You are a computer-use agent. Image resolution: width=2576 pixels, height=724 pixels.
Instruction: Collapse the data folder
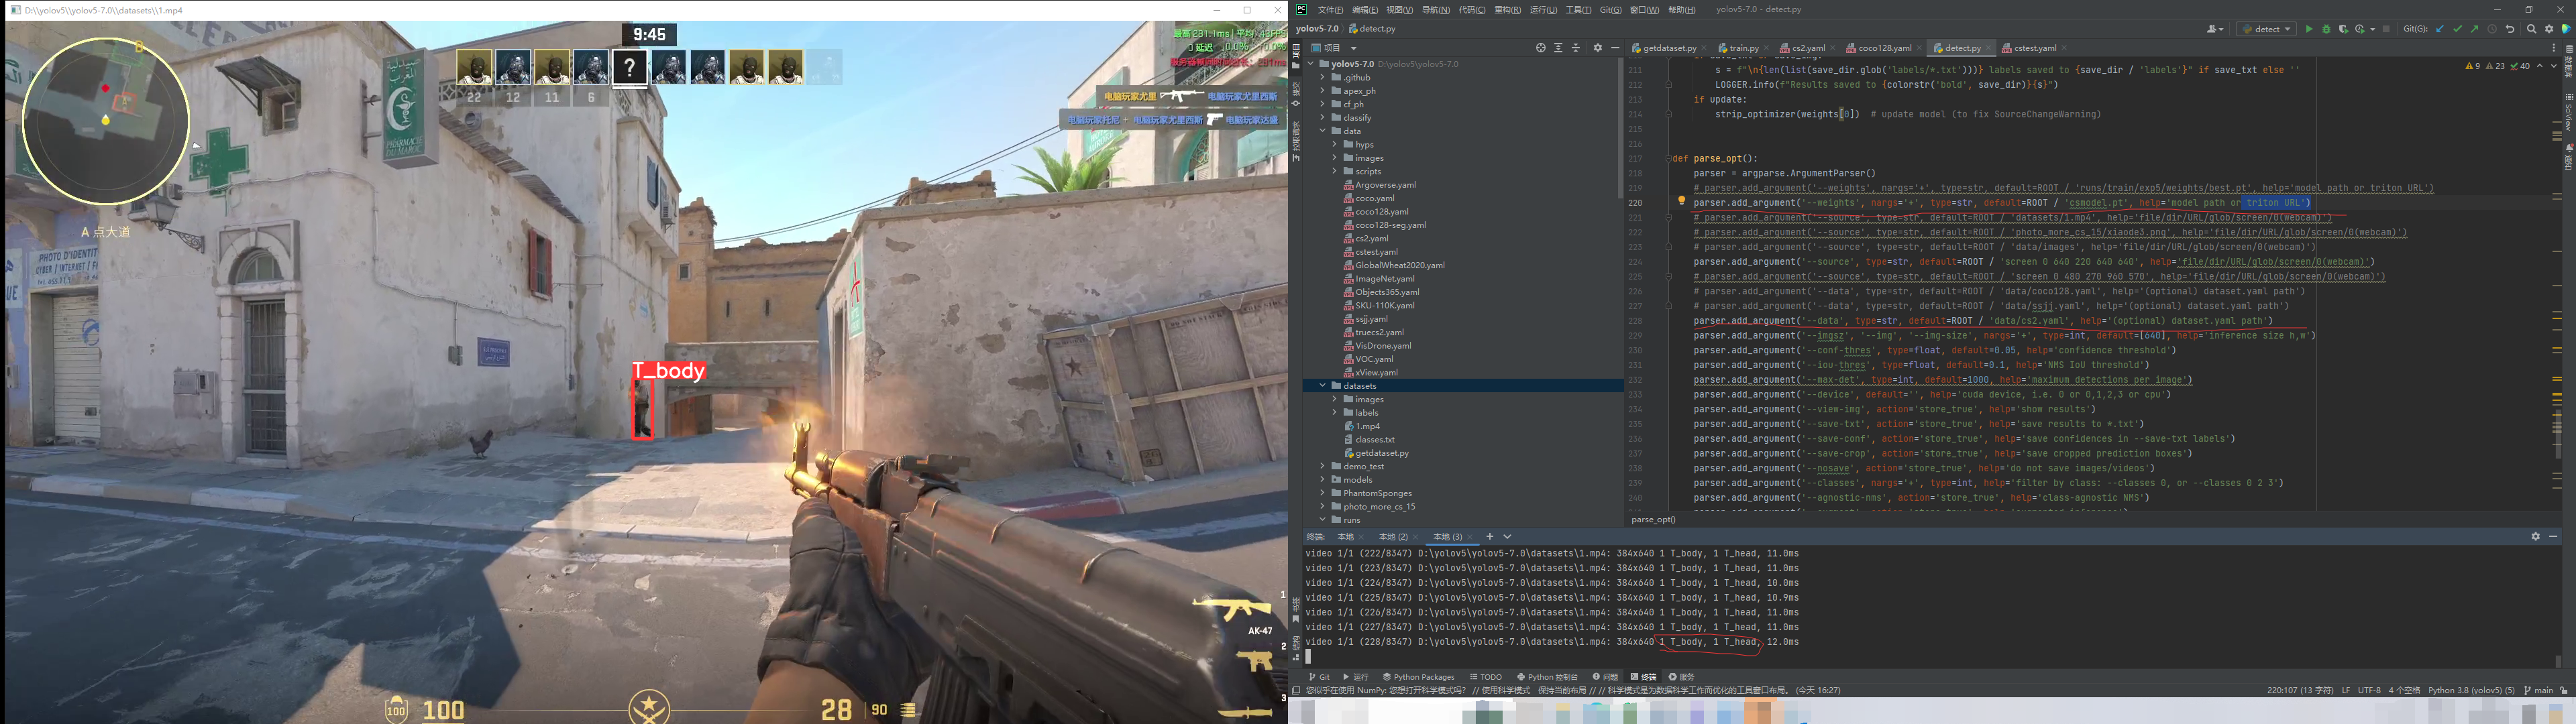pyautogui.click(x=1323, y=131)
